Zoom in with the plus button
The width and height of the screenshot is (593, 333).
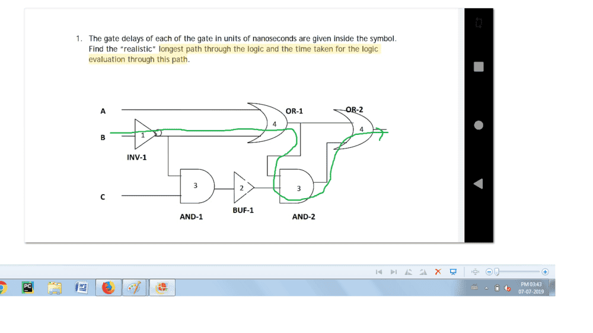545,272
